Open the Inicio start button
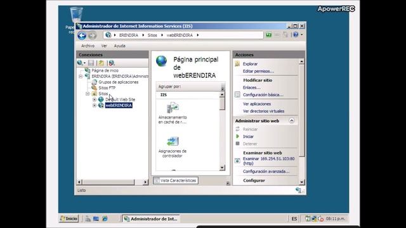The height and width of the screenshot is (228, 406). [x=69, y=218]
